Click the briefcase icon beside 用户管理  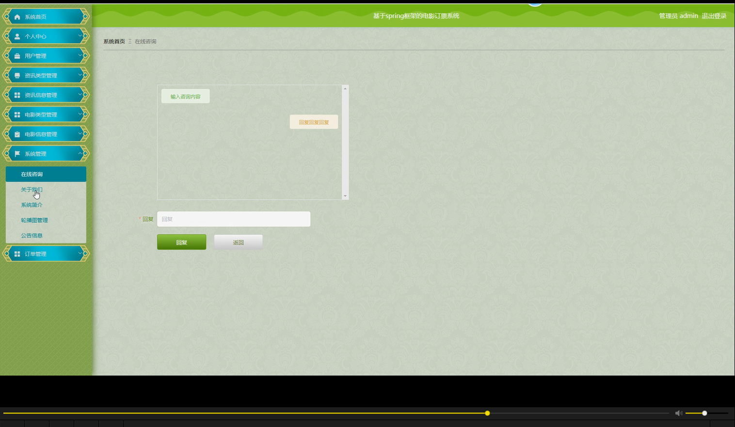[17, 56]
